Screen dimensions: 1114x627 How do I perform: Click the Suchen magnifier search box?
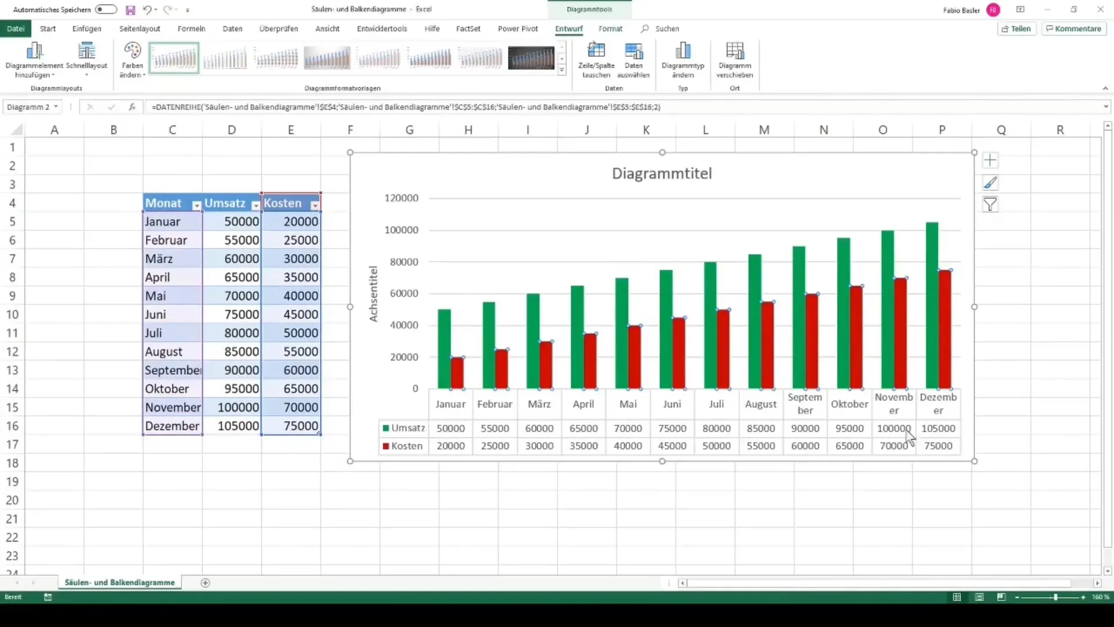pyautogui.click(x=660, y=28)
